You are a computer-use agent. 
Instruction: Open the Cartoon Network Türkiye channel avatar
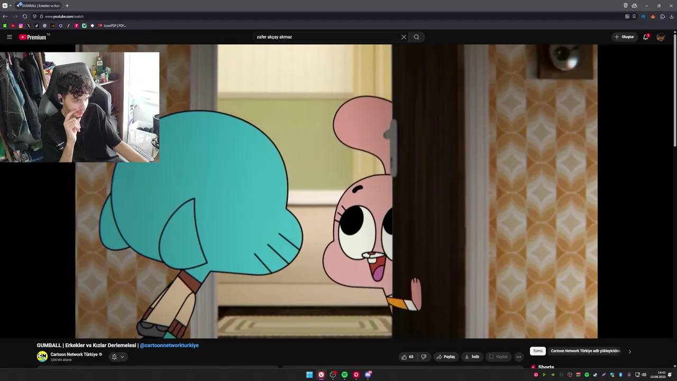[42, 357]
